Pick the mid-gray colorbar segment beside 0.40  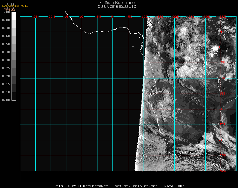pos(14,56)
